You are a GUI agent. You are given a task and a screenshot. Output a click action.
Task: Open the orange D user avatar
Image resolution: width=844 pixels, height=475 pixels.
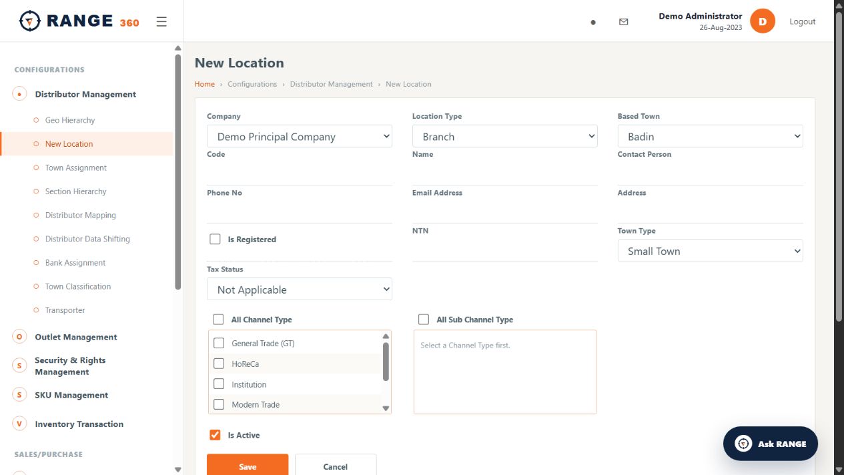[763, 21]
